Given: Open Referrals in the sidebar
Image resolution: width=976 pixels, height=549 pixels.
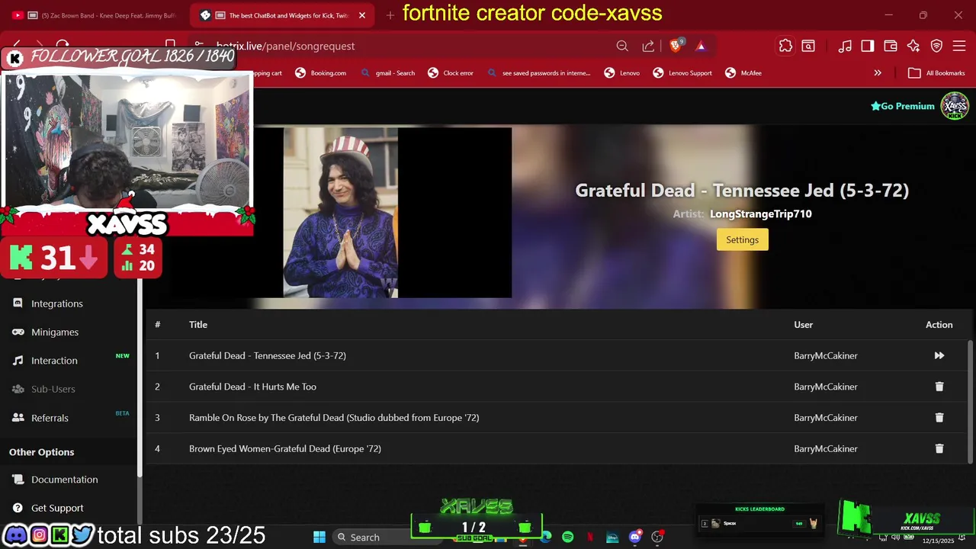Looking at the screenshot, I should pos(50,418).
